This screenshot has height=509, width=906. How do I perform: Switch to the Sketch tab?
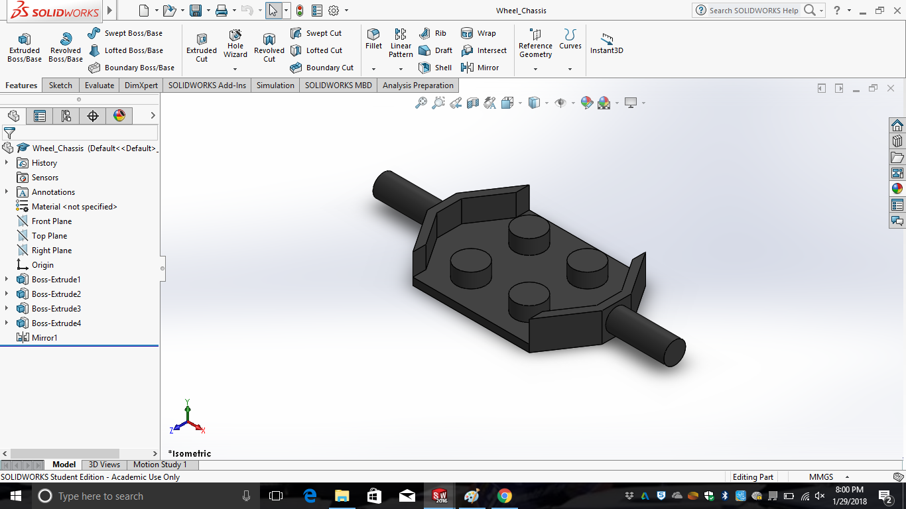click(60, 85)
